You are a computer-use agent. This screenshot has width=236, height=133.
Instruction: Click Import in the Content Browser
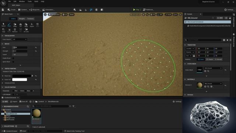14,102
